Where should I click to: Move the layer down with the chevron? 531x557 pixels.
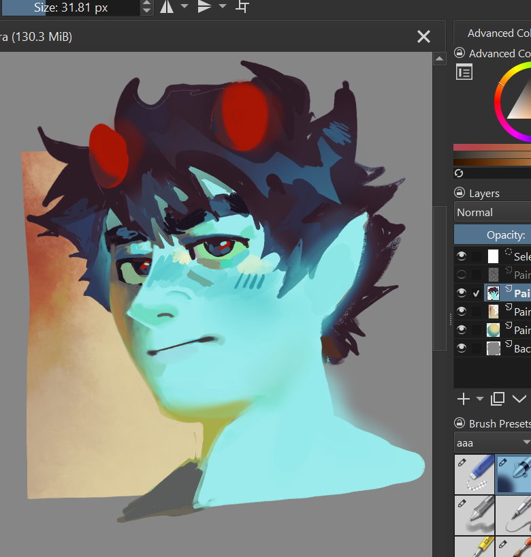519,399
